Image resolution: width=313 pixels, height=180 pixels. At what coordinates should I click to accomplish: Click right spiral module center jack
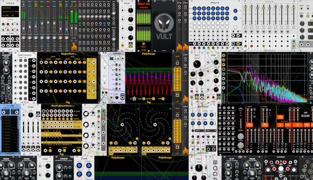click(x=155, y=125)
